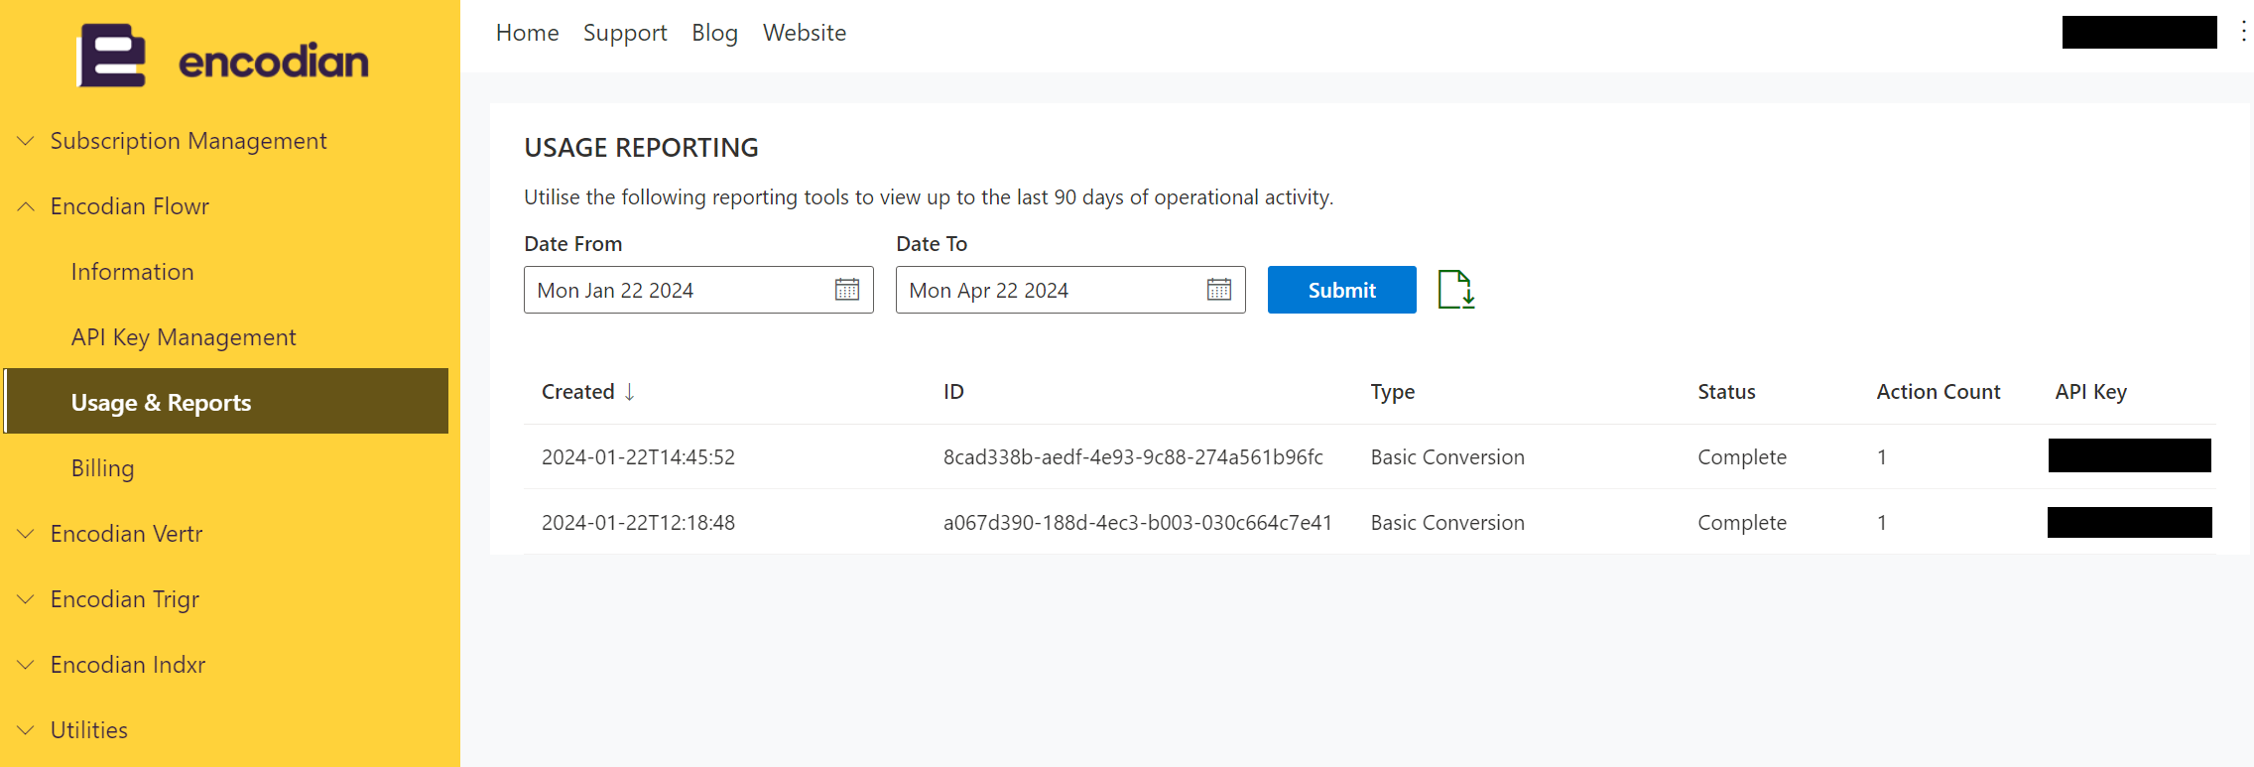Expand the Encodian Indxr section
This screenshot has width=2254, height=767.
27,665
